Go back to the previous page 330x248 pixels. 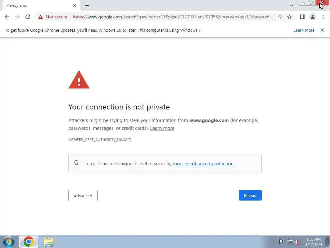(x=7, y=17)
